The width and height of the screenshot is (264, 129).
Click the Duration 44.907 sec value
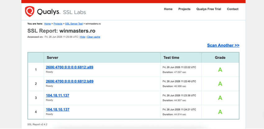(175, 100)
